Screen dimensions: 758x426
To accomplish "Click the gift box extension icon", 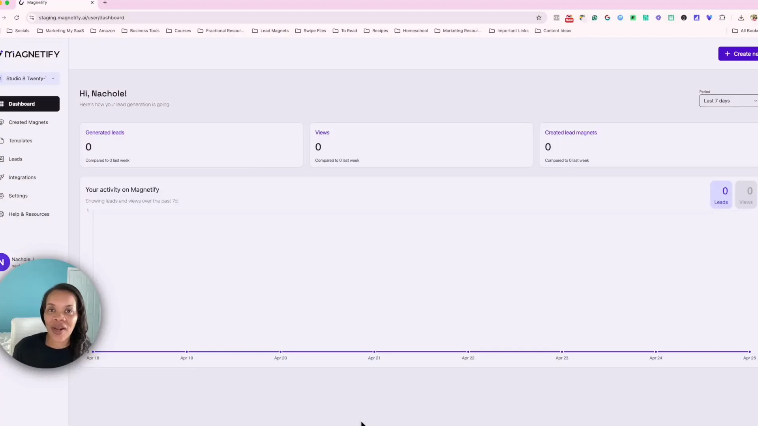I will coord(671,18).
